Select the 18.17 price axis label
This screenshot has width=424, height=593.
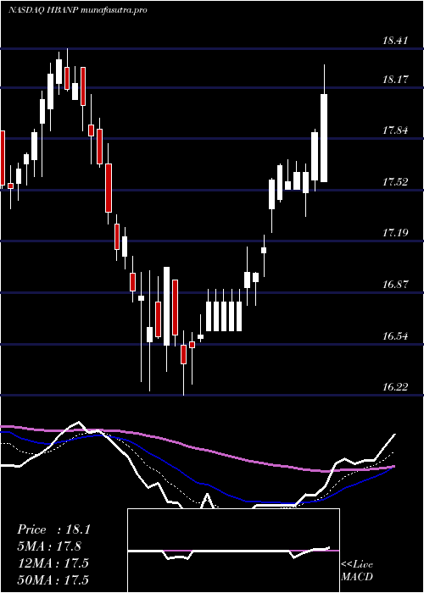click(395, 80)
